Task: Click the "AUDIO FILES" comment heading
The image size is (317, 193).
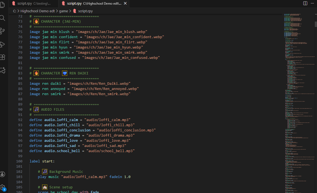Action: coord(52,110)
